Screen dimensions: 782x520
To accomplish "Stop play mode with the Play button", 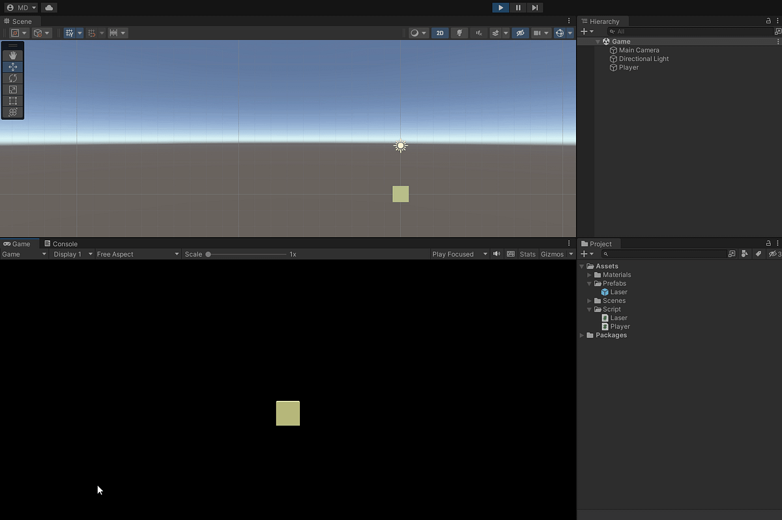I will tap(500, 7).
